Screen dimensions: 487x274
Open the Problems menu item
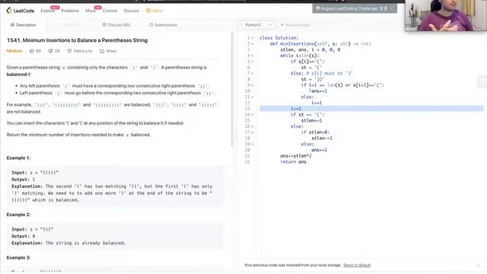click(x=70, y=11)
